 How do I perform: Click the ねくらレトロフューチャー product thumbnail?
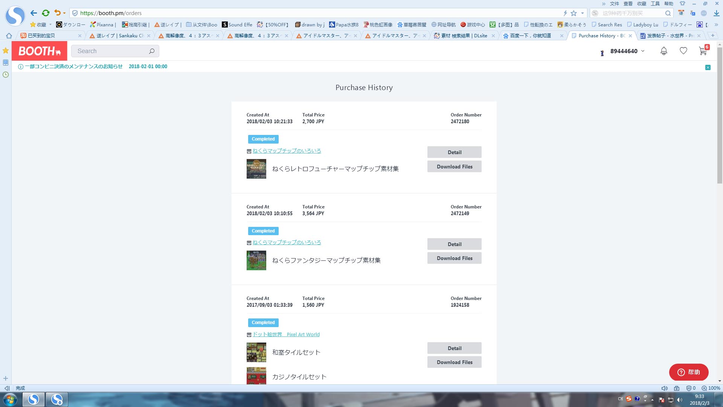(256, 169)
